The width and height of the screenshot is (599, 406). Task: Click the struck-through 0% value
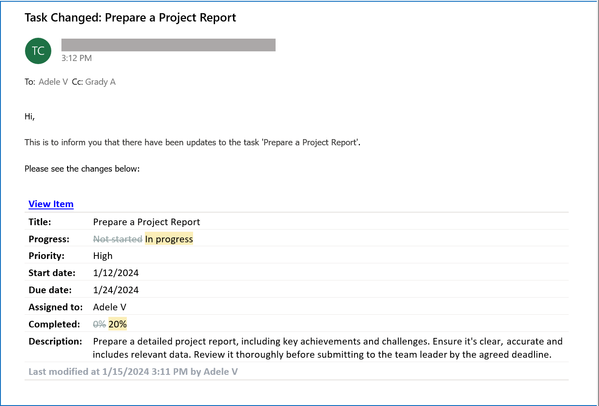coord(100,324)
